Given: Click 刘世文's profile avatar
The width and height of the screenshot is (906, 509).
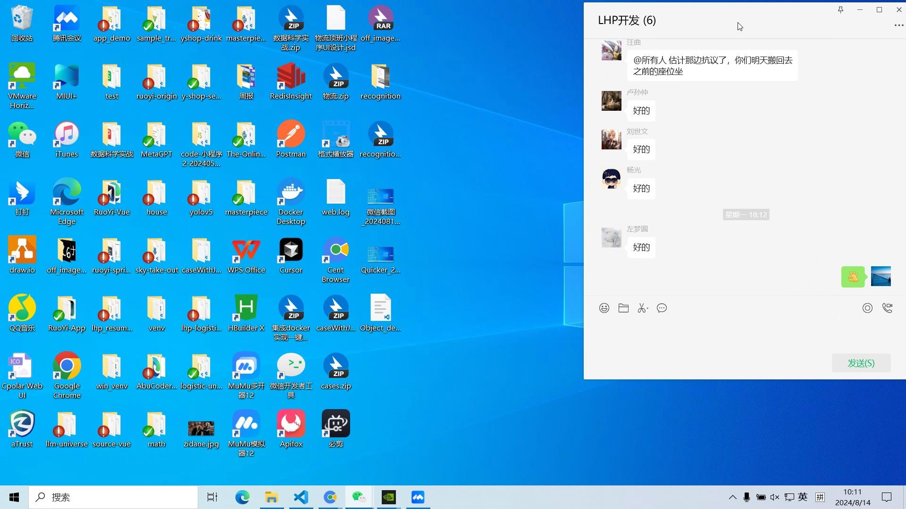Looking at the screenshot, I should pyautogui.click(x=611, y=140).
